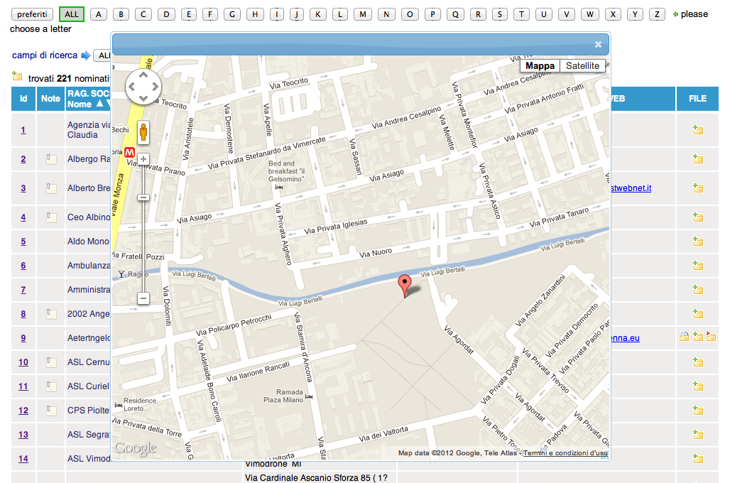Click the red metro M station icon

[129, 152]
